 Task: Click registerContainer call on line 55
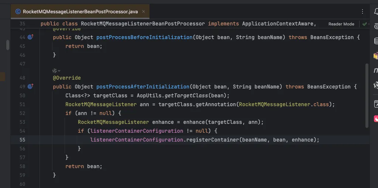212,140
